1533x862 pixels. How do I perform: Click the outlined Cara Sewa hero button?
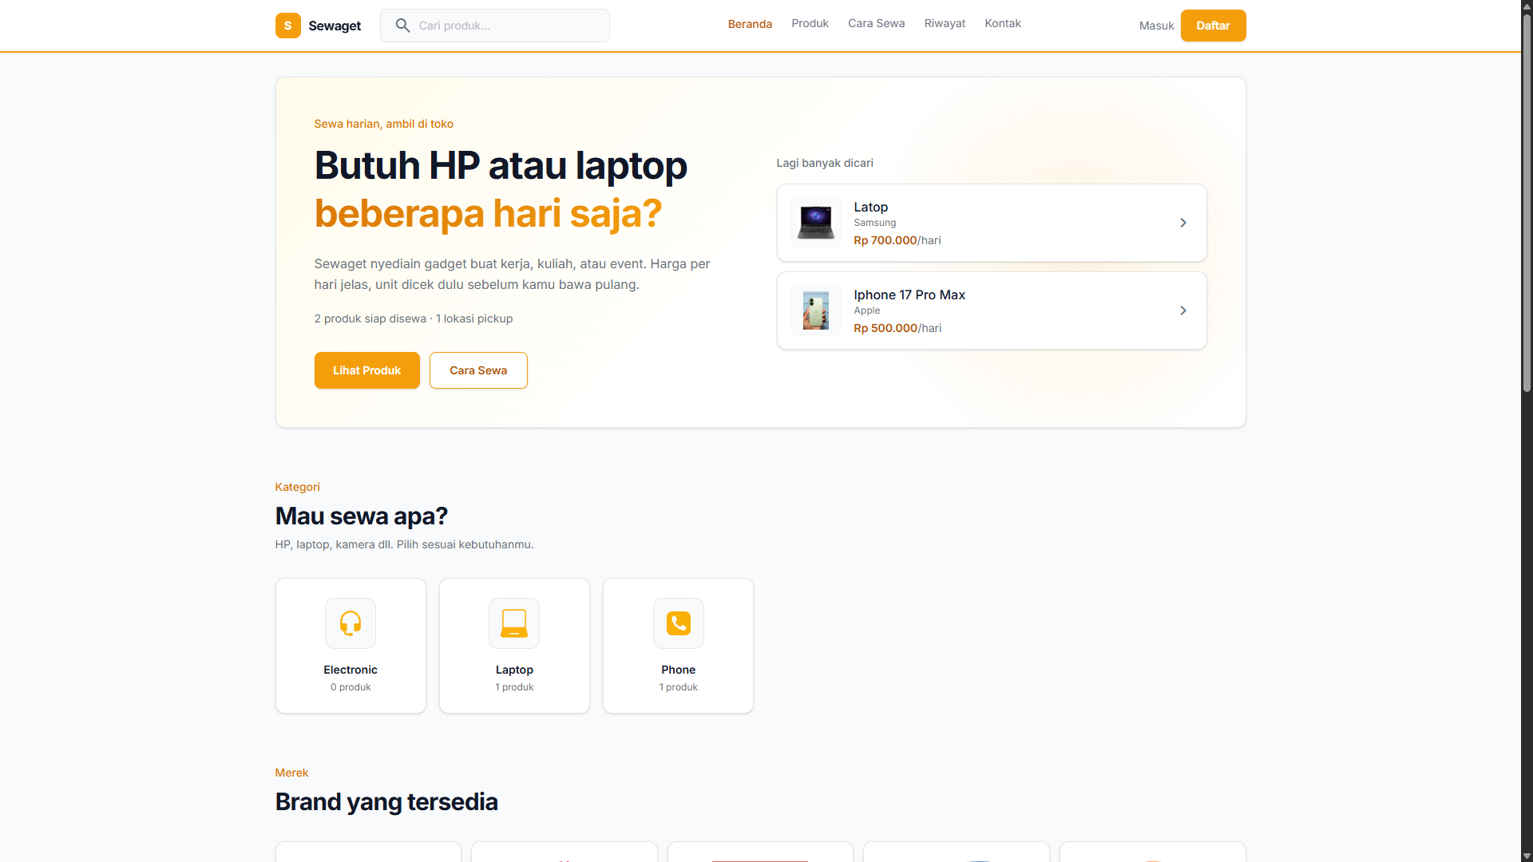click(478, 370)
